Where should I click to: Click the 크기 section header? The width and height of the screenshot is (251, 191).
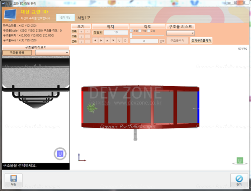[x=81, y=27]
